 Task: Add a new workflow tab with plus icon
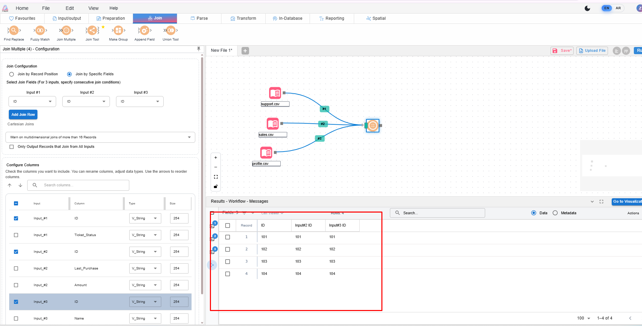(245, 51)
